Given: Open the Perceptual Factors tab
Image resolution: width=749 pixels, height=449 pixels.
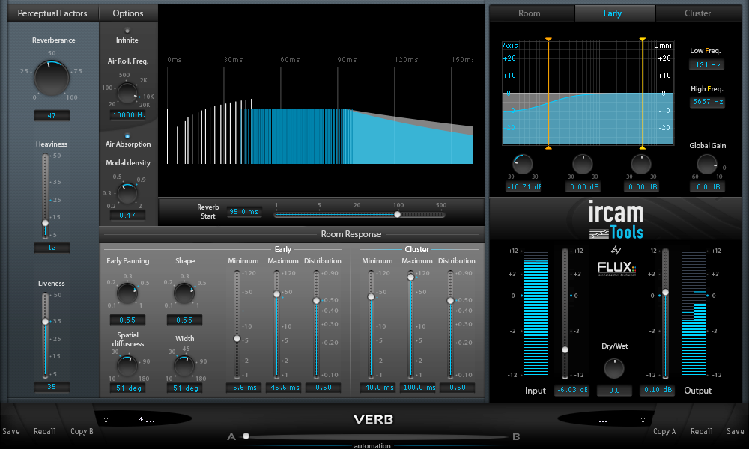Looking at the screenshot, I should pyautogui.click(x=52, y=13).
